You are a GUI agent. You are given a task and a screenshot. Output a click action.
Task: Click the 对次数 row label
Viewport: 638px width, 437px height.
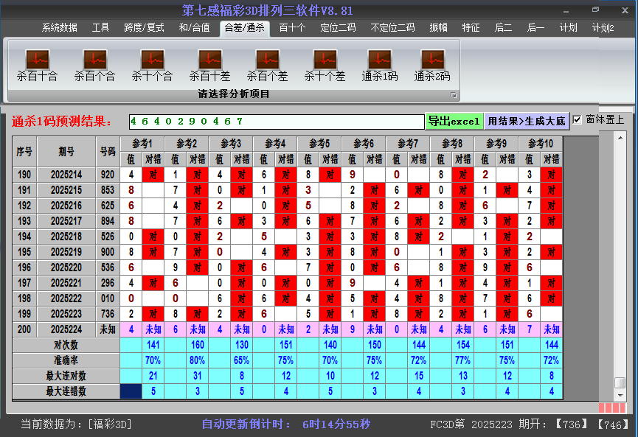(x=66, y=345)
